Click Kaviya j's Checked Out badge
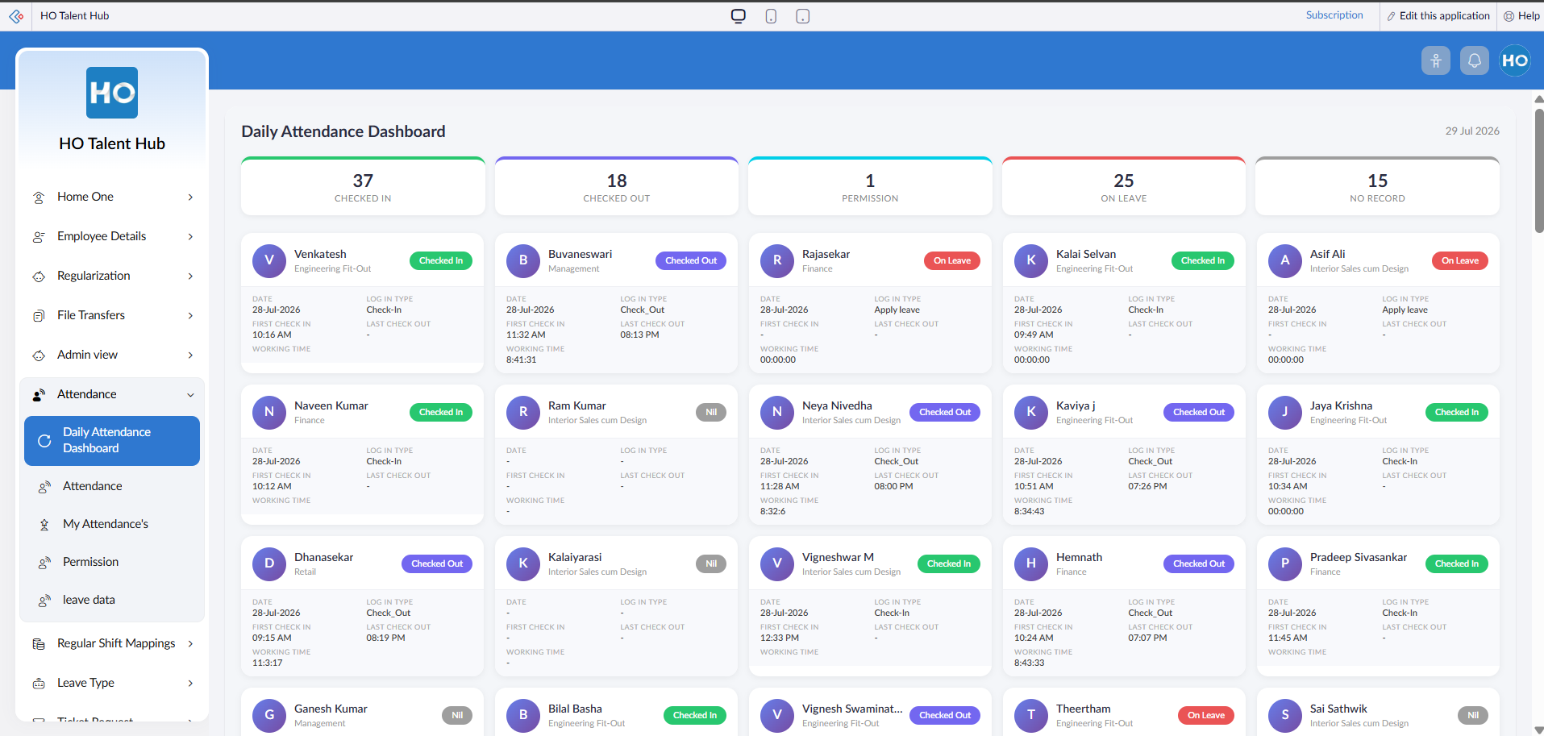 [x=1199, y=412]
